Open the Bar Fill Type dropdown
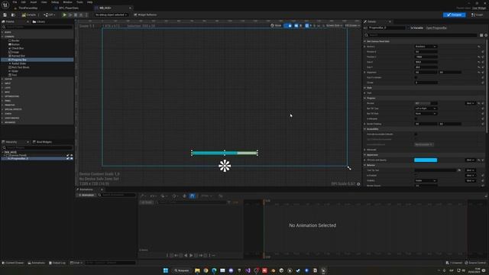489x275 pixels. [426, 108]
